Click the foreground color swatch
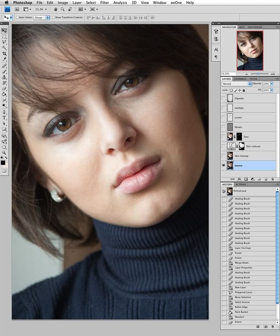Screen dimensions: 280x336 (x=3, y=162)
